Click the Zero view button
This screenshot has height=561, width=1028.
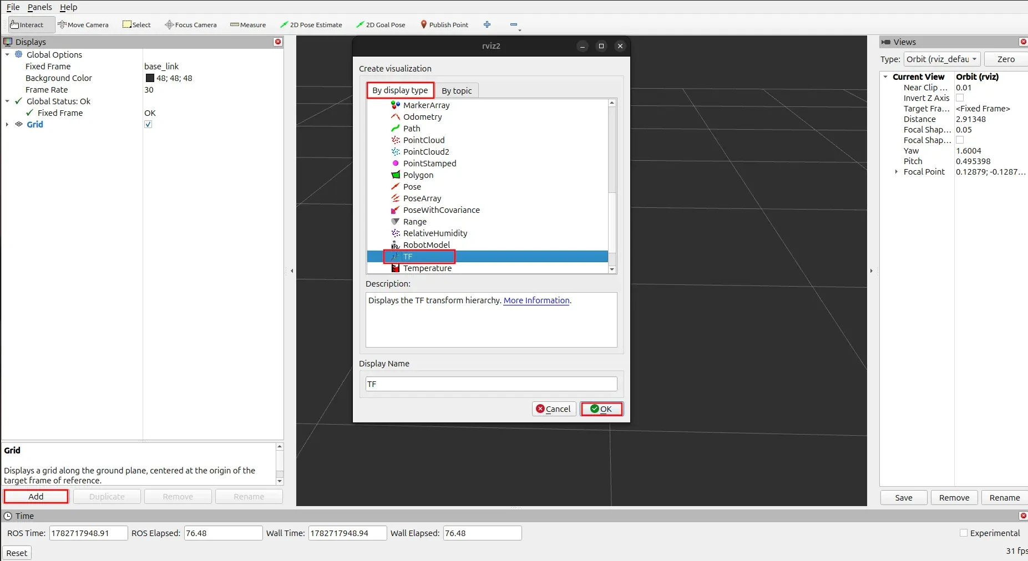tap(1006, 59)
